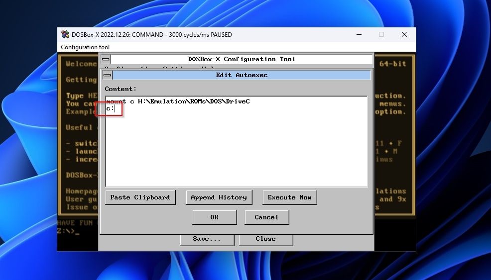
Task: Close the DOSBox-X window
Action: coord(404,34)
